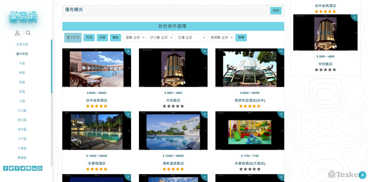Toggle the 旅館 filter button
Viewport: 368px width, 182px height.
(102, 38)
